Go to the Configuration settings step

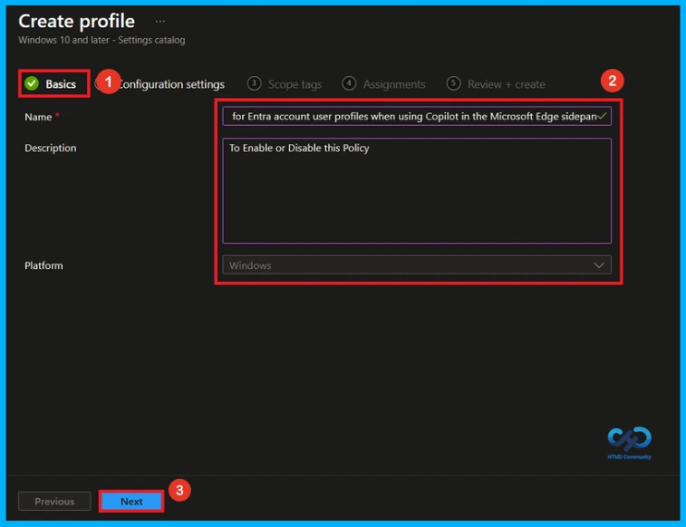(171, 84)
